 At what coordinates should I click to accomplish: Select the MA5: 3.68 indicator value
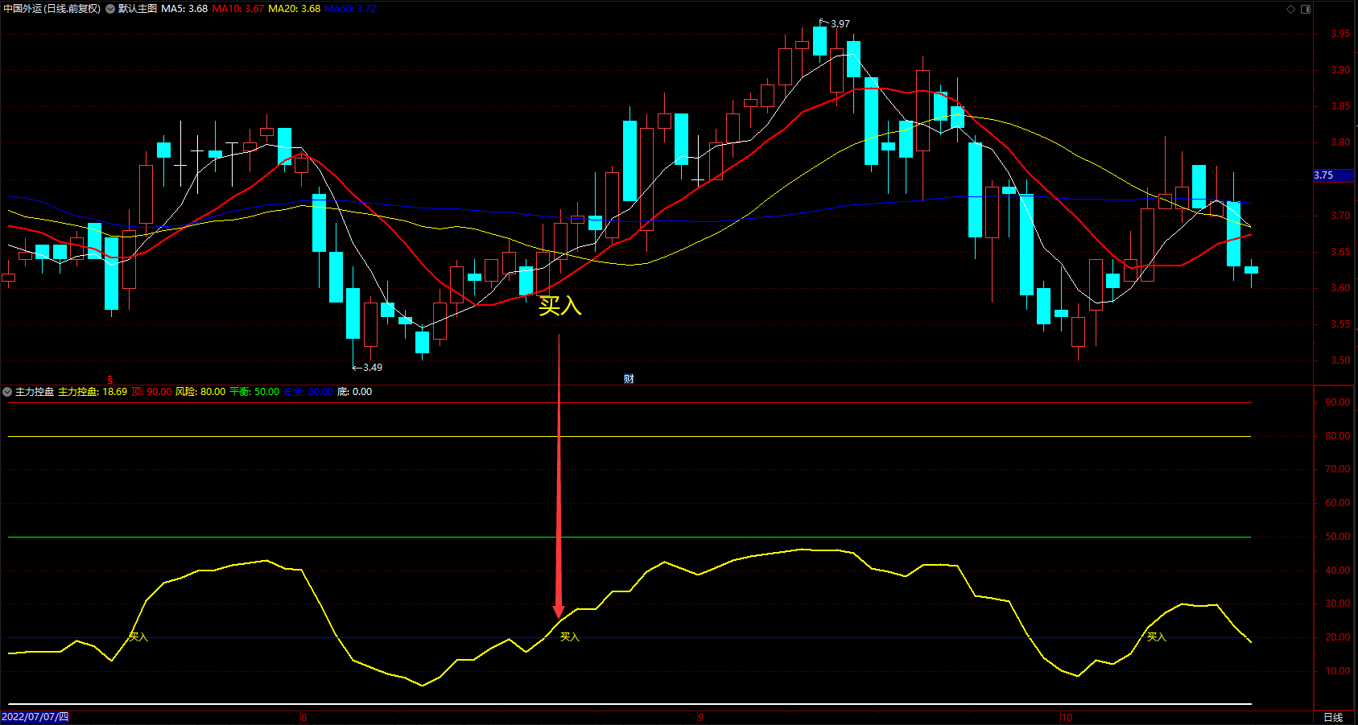[x=184, y=9]
